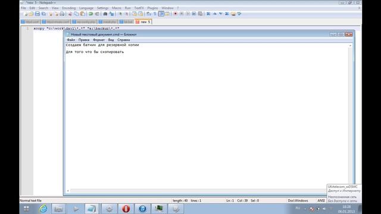Toggle the highlighted indent guide icon
This screenshot has width=381, height=214.
[x=161, y=14]
